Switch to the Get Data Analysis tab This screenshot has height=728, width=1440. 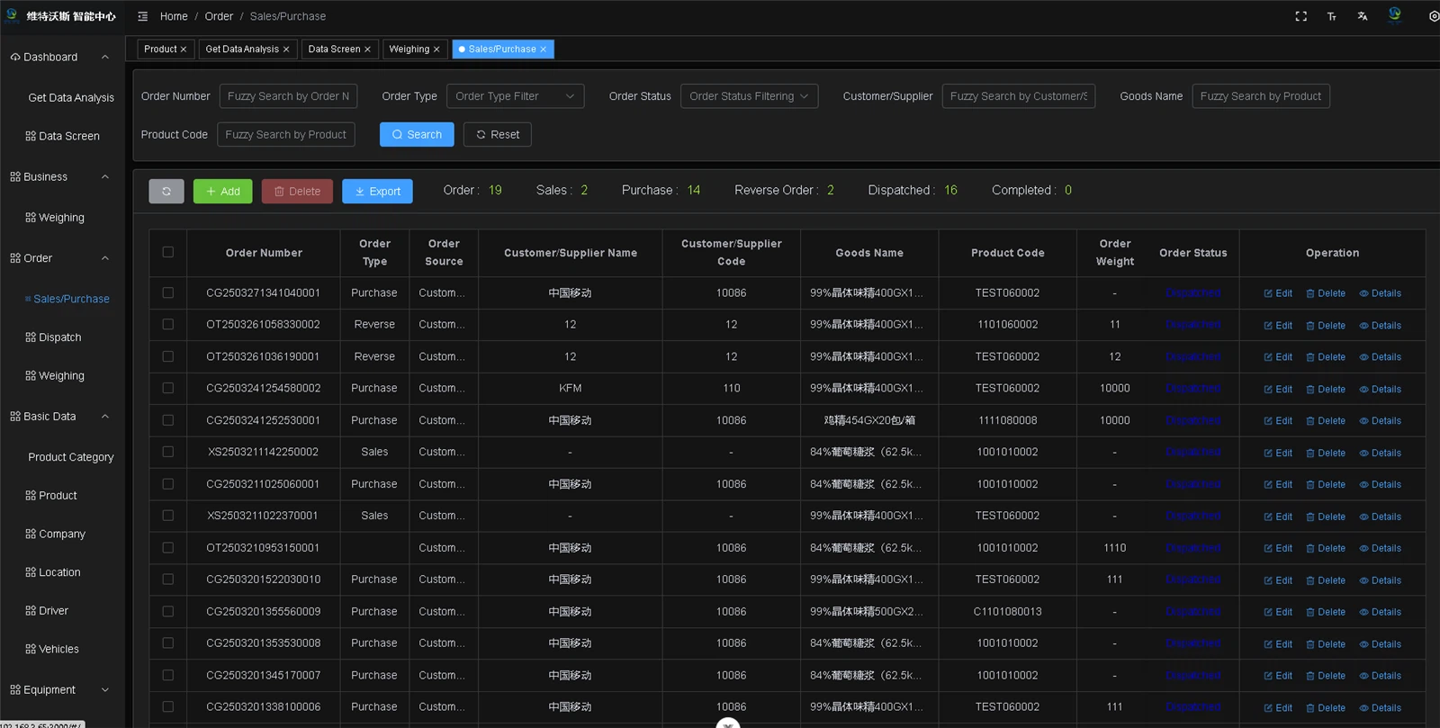(x=241, y=49)
